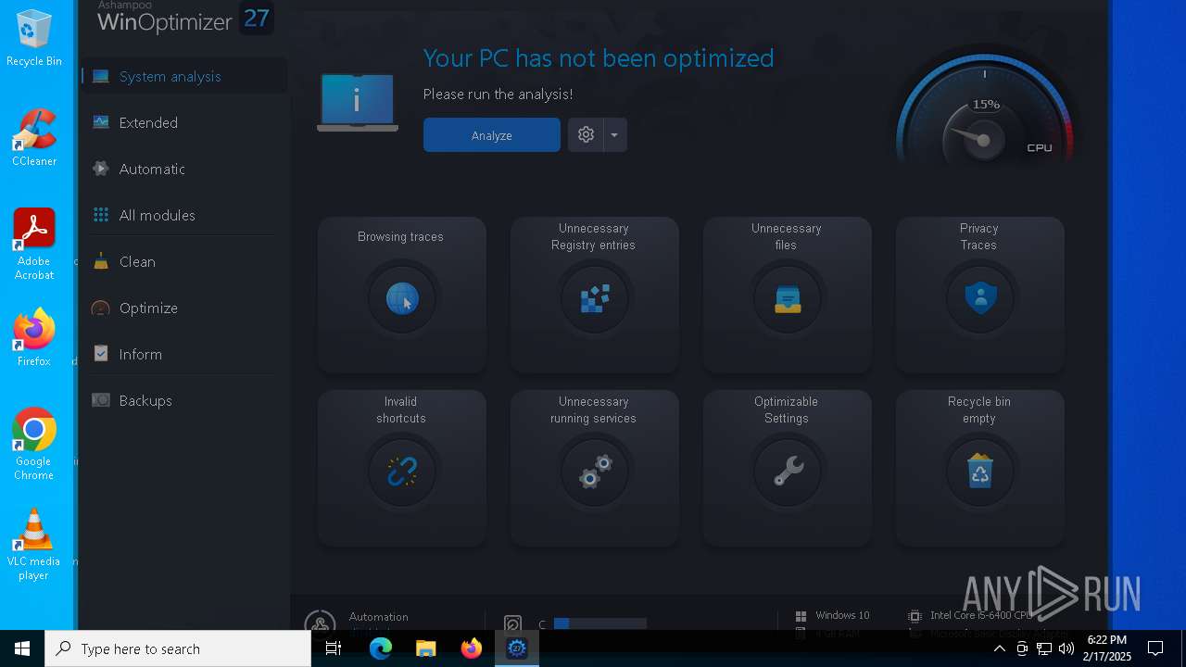Open the Windows Start menu
Screen dimensions: 1186x667
tap(22, 648)
